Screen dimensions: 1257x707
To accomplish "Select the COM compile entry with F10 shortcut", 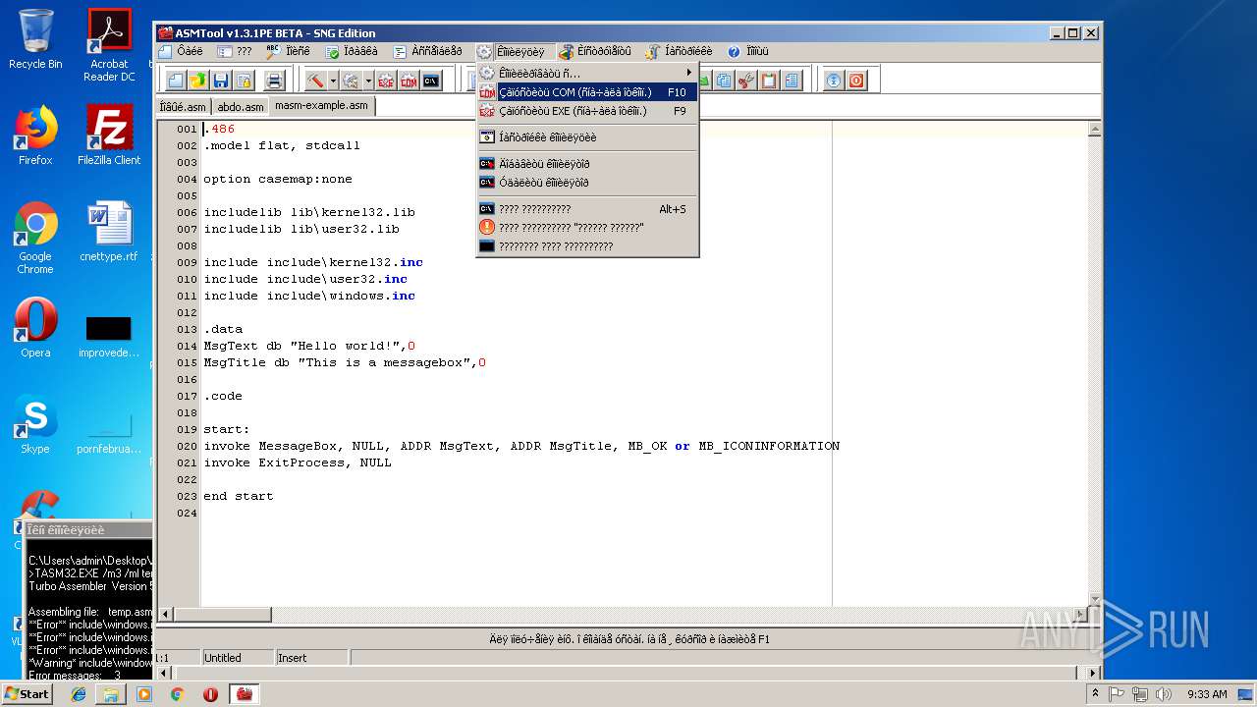I will (587, 92).
